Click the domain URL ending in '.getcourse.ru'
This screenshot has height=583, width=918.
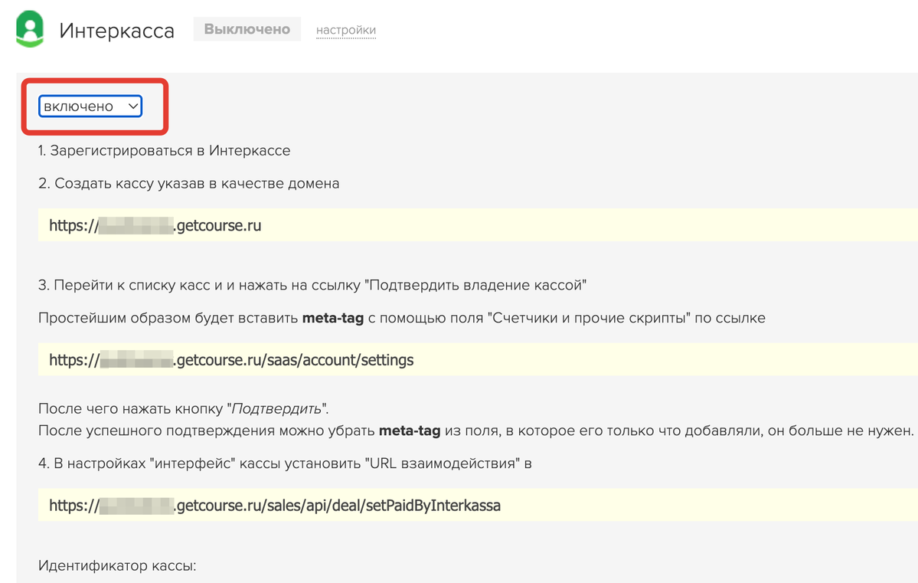coord(155,225)
